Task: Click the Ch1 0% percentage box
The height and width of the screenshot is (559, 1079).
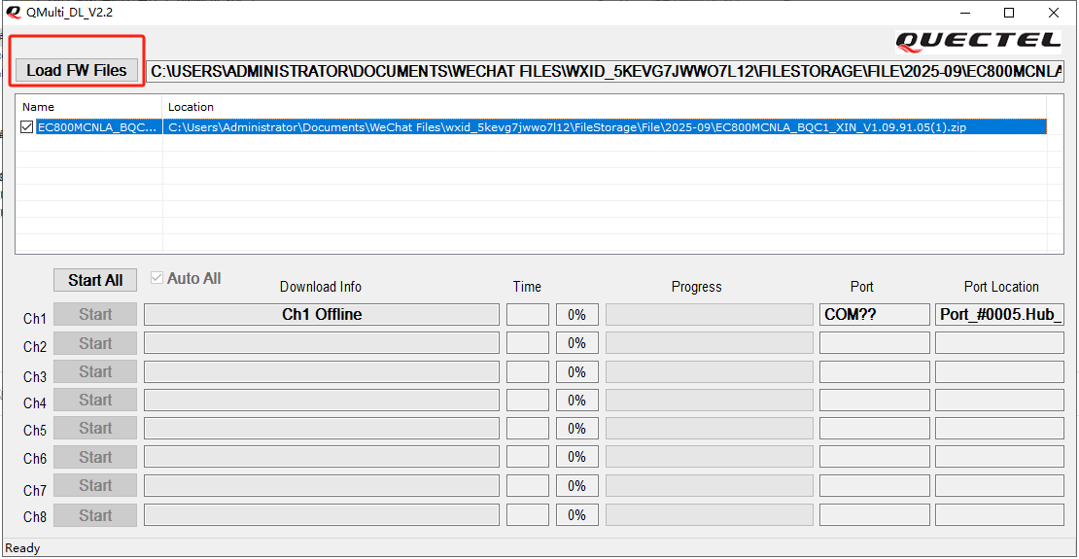Action: 577,315
